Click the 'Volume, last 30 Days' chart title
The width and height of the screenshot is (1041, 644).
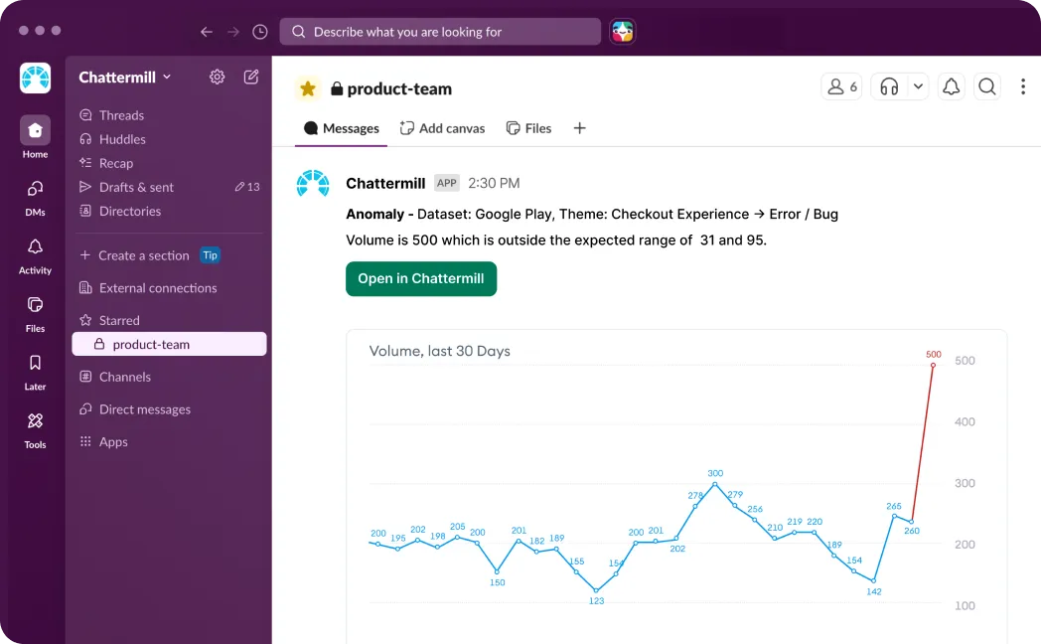pyautogui.click(x=439, y=351)
